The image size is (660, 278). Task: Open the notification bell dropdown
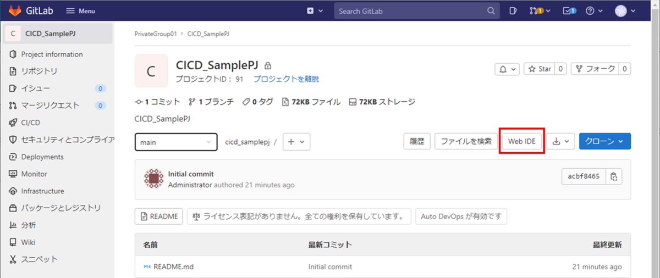point(508,69)
